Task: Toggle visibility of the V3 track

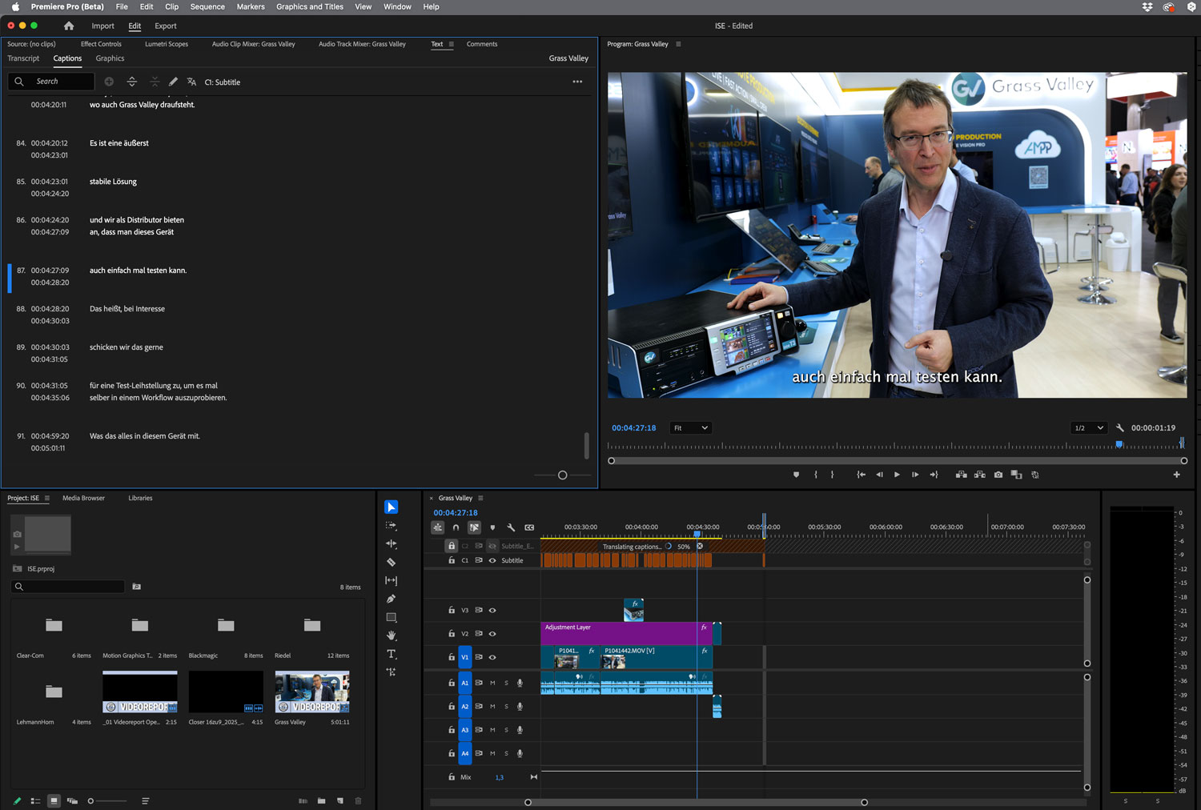Action: pos(492,610)
